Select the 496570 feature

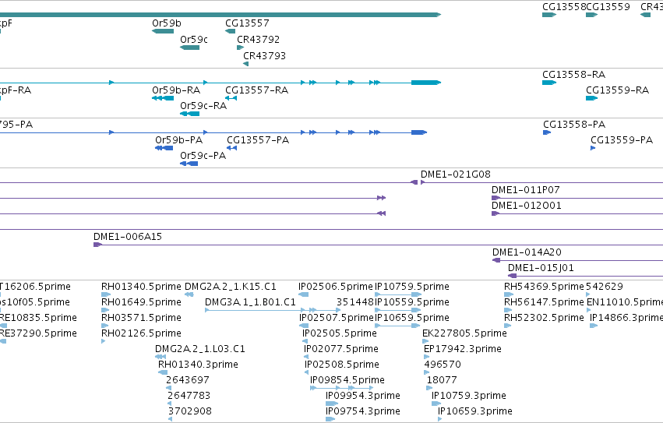click(427, 372)
